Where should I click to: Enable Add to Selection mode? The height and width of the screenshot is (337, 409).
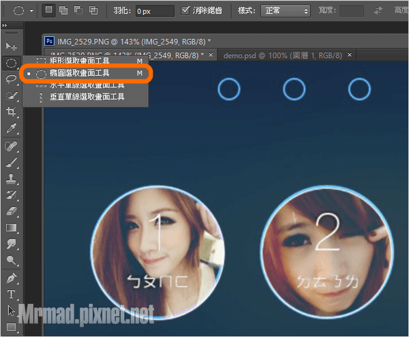pyautogui.click(x=64, y=11)
